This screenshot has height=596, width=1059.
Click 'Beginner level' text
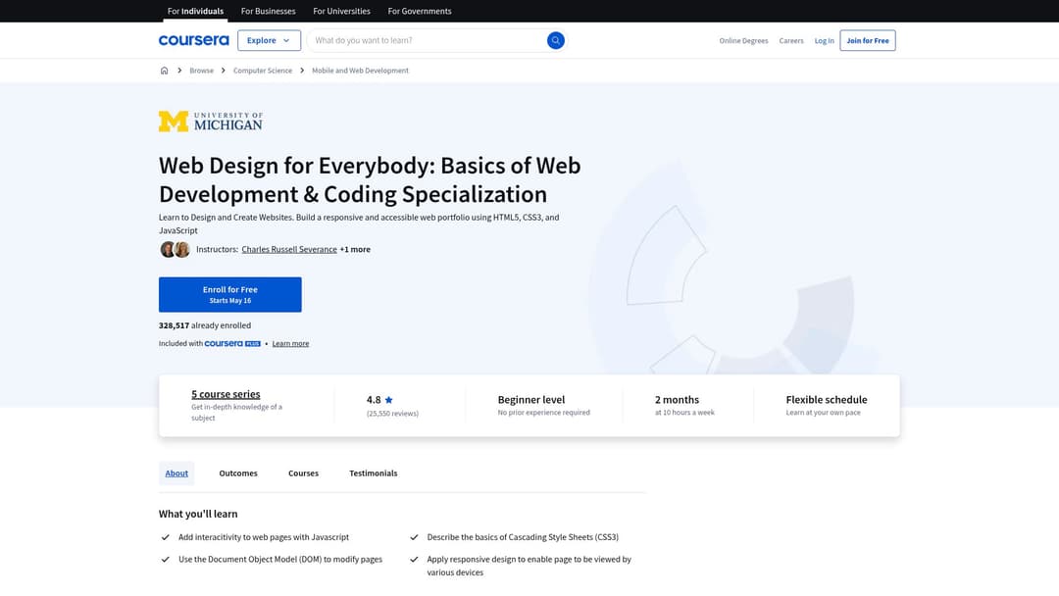point(530,400)
